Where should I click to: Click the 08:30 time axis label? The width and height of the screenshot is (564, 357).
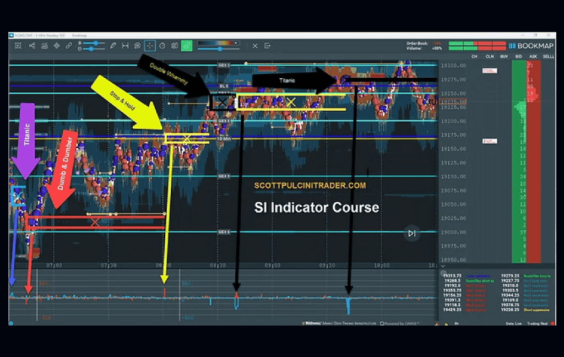pyautogui.click(x=218, y=266)
